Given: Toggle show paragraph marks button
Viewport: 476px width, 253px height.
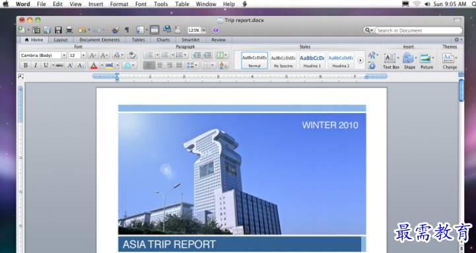Looking at the screenshot, I should pyautogui.click(x=127, y=30).
